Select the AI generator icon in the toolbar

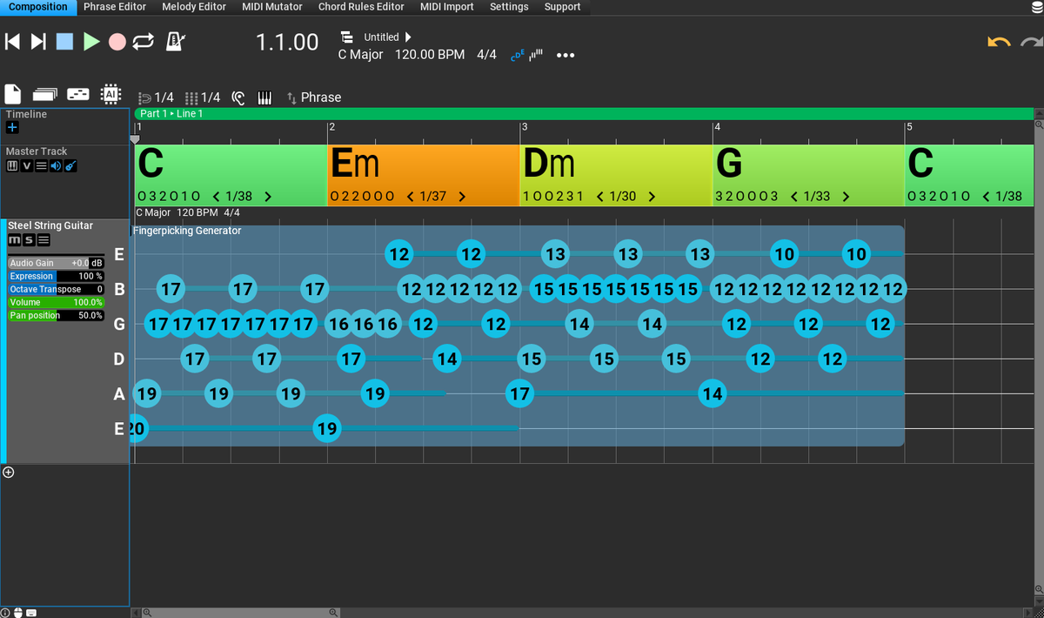[111, 93]
